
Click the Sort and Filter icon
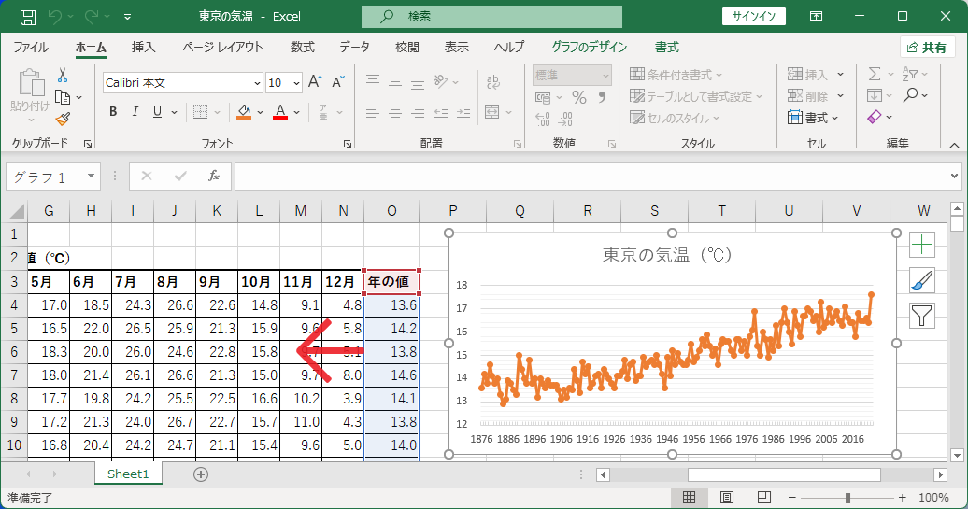coord(910,75)
